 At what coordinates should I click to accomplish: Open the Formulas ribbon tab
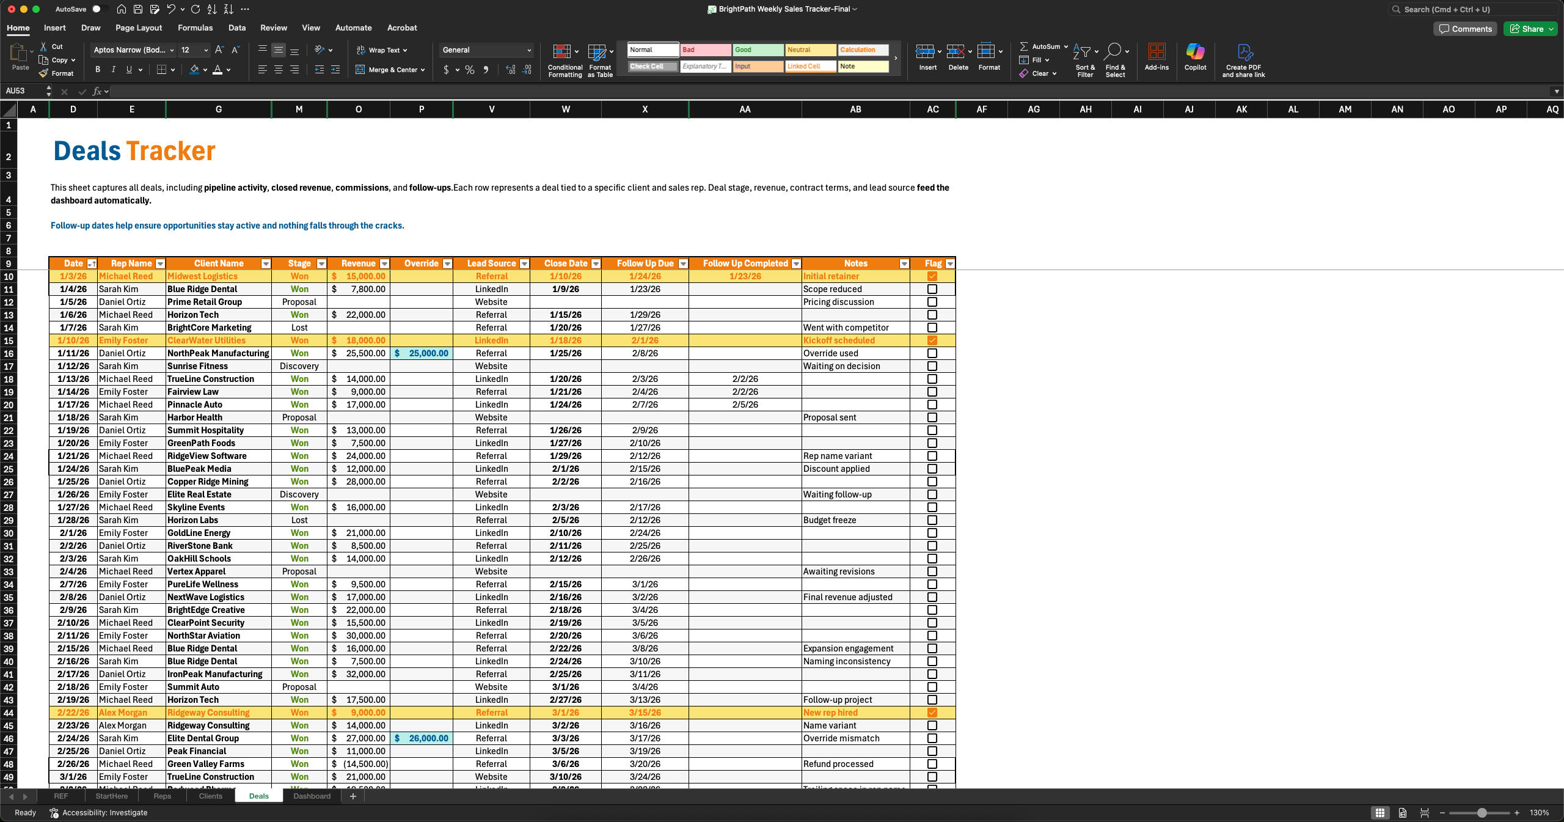[x=195, y=28]
